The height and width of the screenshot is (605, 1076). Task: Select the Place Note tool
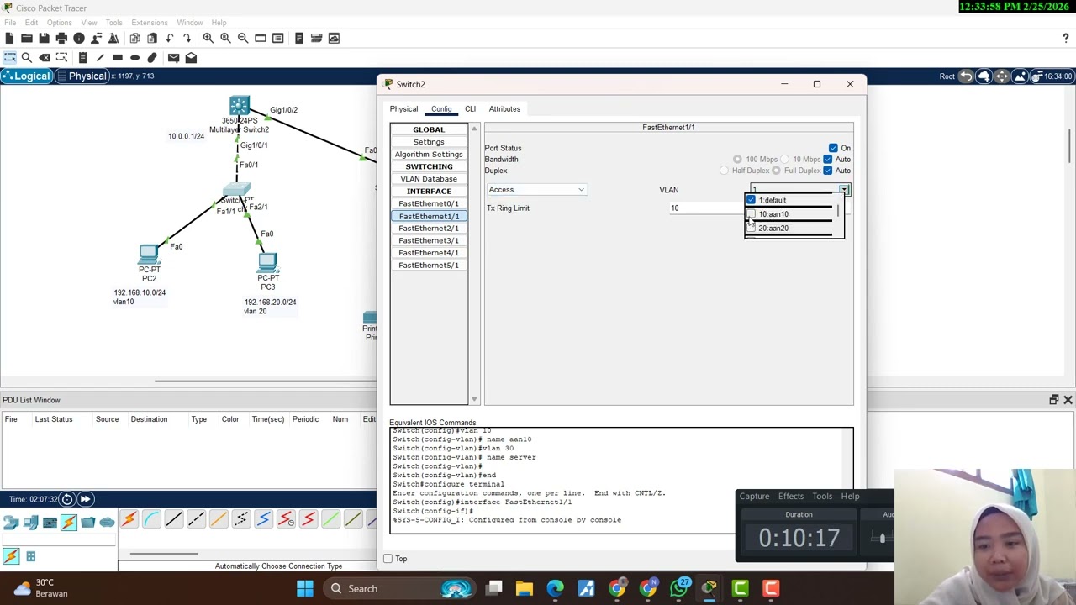click(82, 57)
